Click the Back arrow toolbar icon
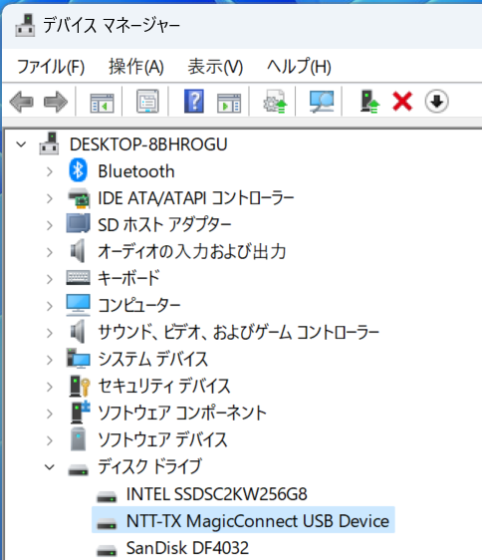Screen dimensions: 482x560 coord(22,102)
